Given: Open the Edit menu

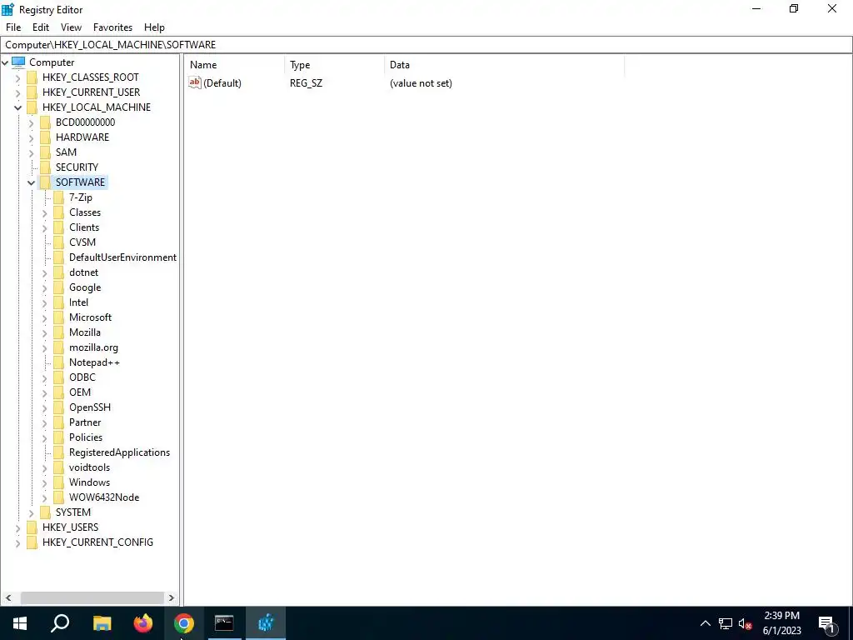Looking at the screenshot, I should pos(41,27).
